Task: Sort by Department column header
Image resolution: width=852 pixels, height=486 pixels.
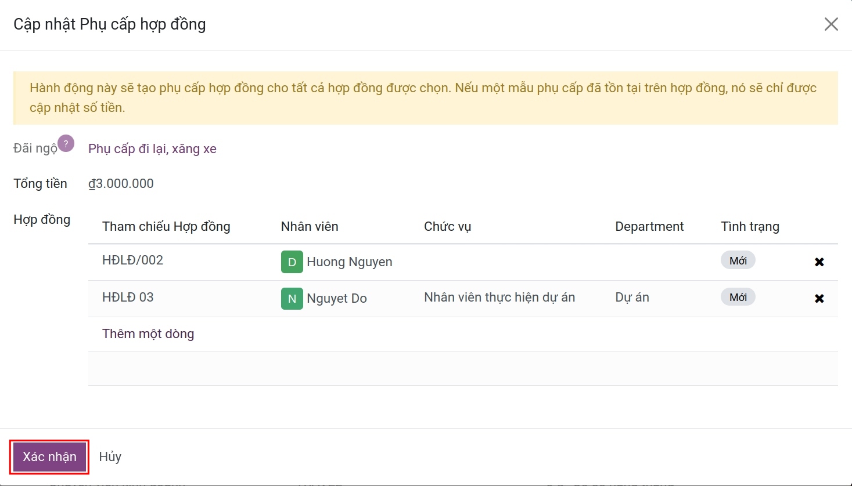Action: [649, 227]
